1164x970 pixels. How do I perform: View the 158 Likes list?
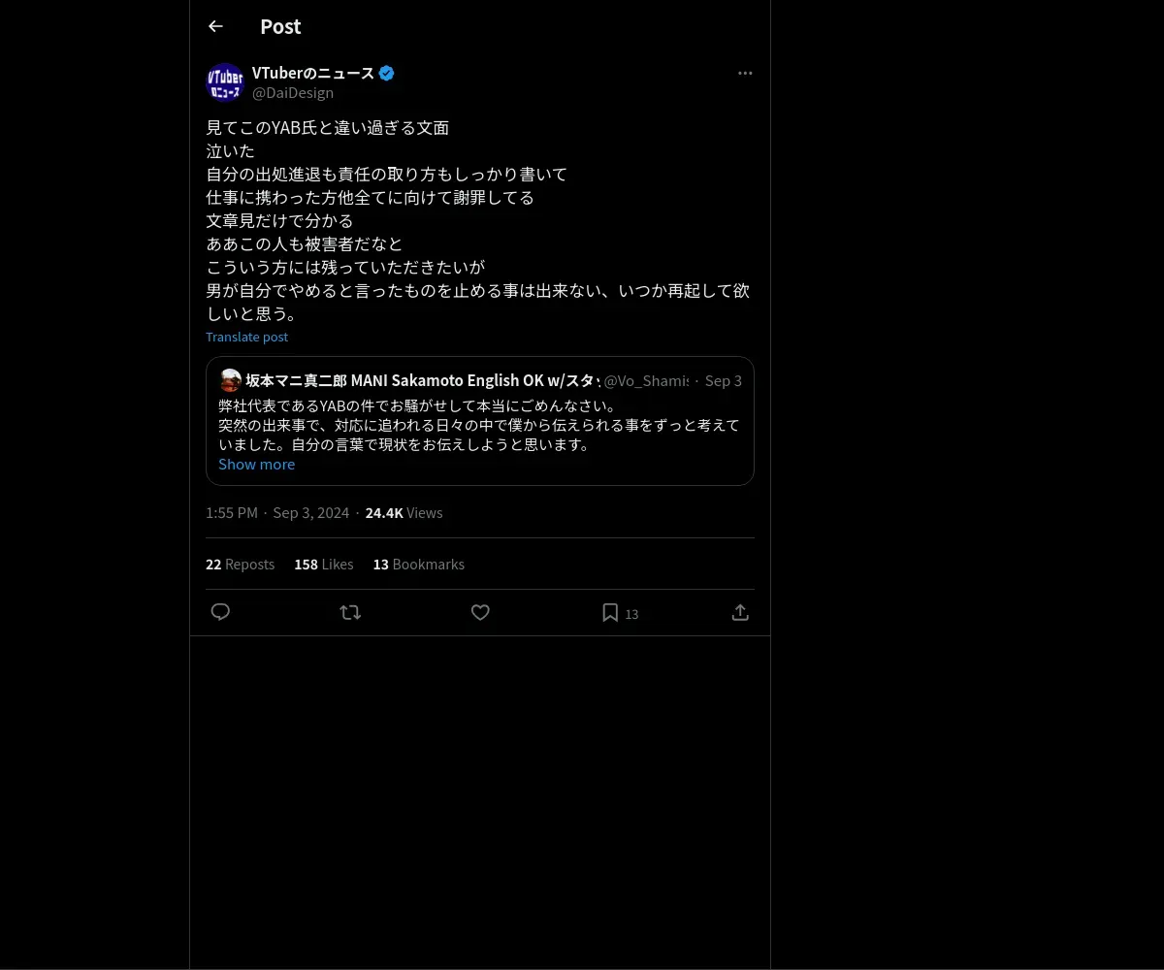point(324,564)
